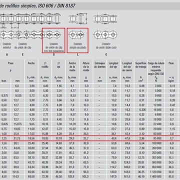Click the closing pin length cell '161,0'
Viewport: 180px width, 180px height.
coord(126,176)
